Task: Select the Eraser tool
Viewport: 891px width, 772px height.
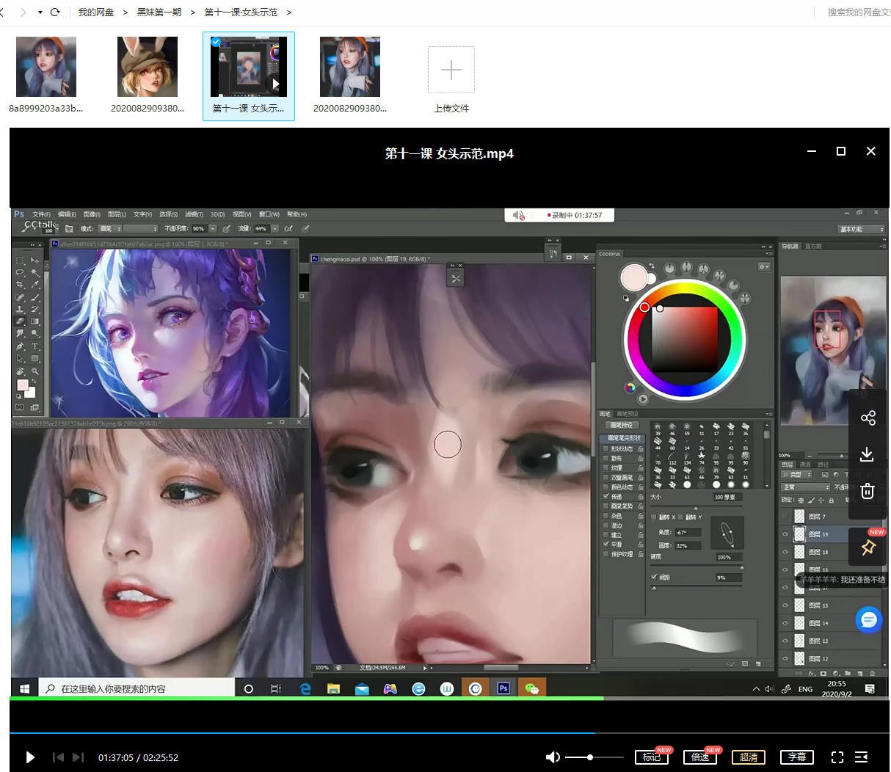Action: pos(20,321)
